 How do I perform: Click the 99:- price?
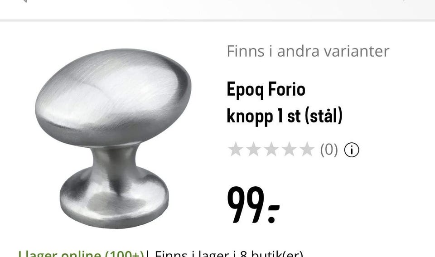tap(253, 205)
